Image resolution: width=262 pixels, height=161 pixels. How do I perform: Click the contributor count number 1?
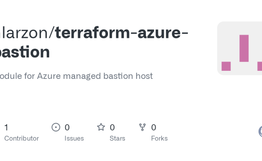pyautogui.click(x=6, y=128)
